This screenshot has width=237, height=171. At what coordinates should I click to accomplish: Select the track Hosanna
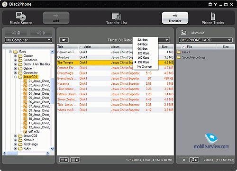click(x=115, y=83)
